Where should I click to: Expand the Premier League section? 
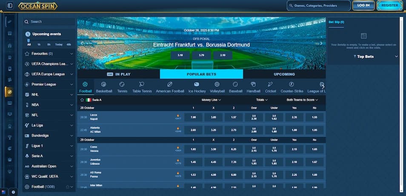coord(49,84)
